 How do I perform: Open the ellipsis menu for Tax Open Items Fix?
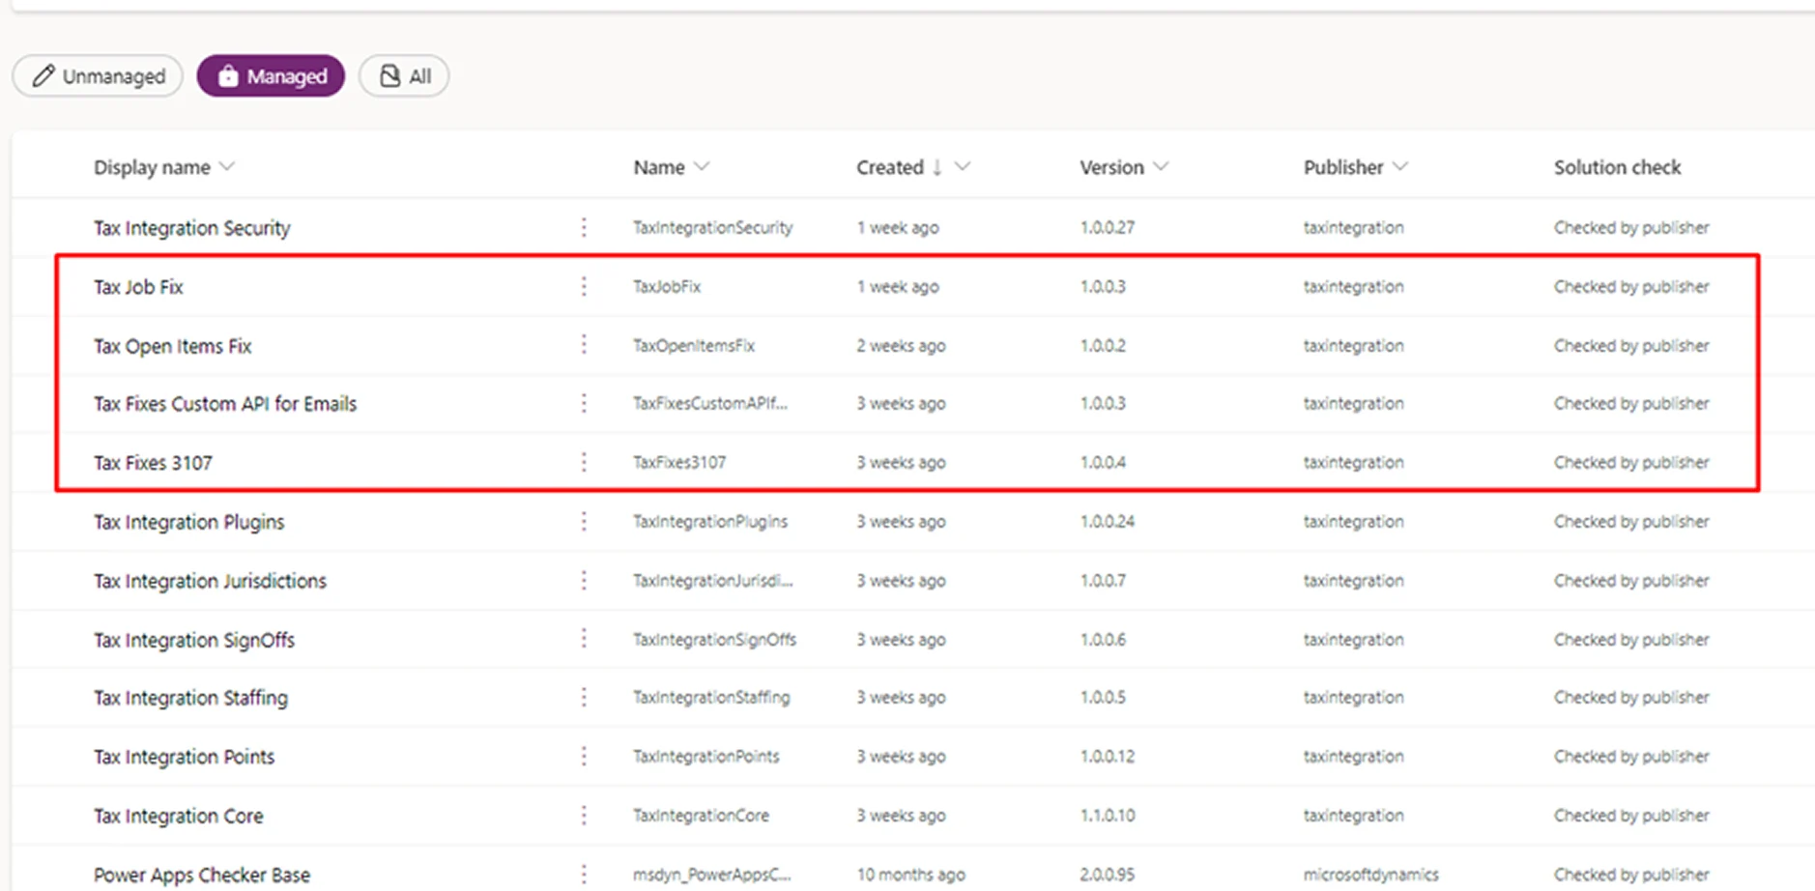tap(584, 345)
